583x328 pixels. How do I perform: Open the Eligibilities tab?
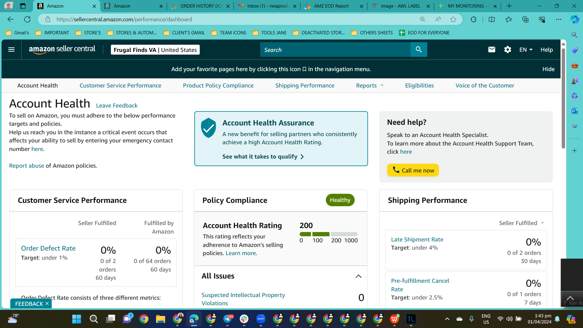pos(419,86)
